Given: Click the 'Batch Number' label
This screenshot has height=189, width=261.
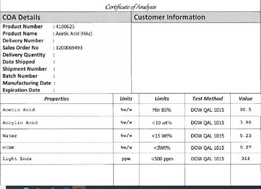Looking at the screenshot, I should point(20,76).
